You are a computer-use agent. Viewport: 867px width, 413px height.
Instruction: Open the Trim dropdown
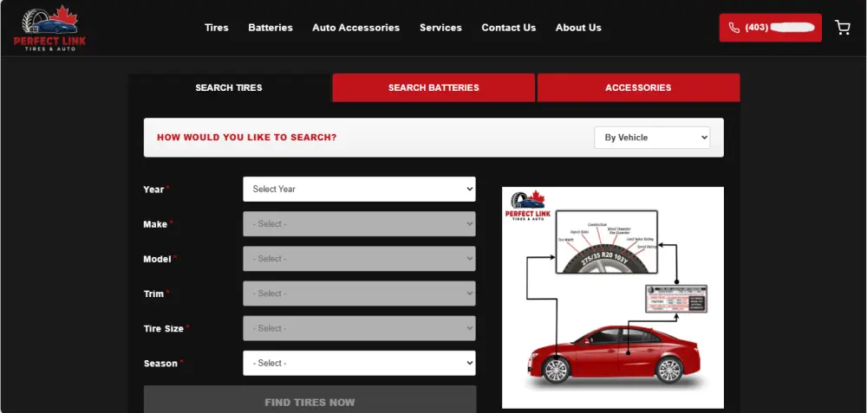click(359, 294)
